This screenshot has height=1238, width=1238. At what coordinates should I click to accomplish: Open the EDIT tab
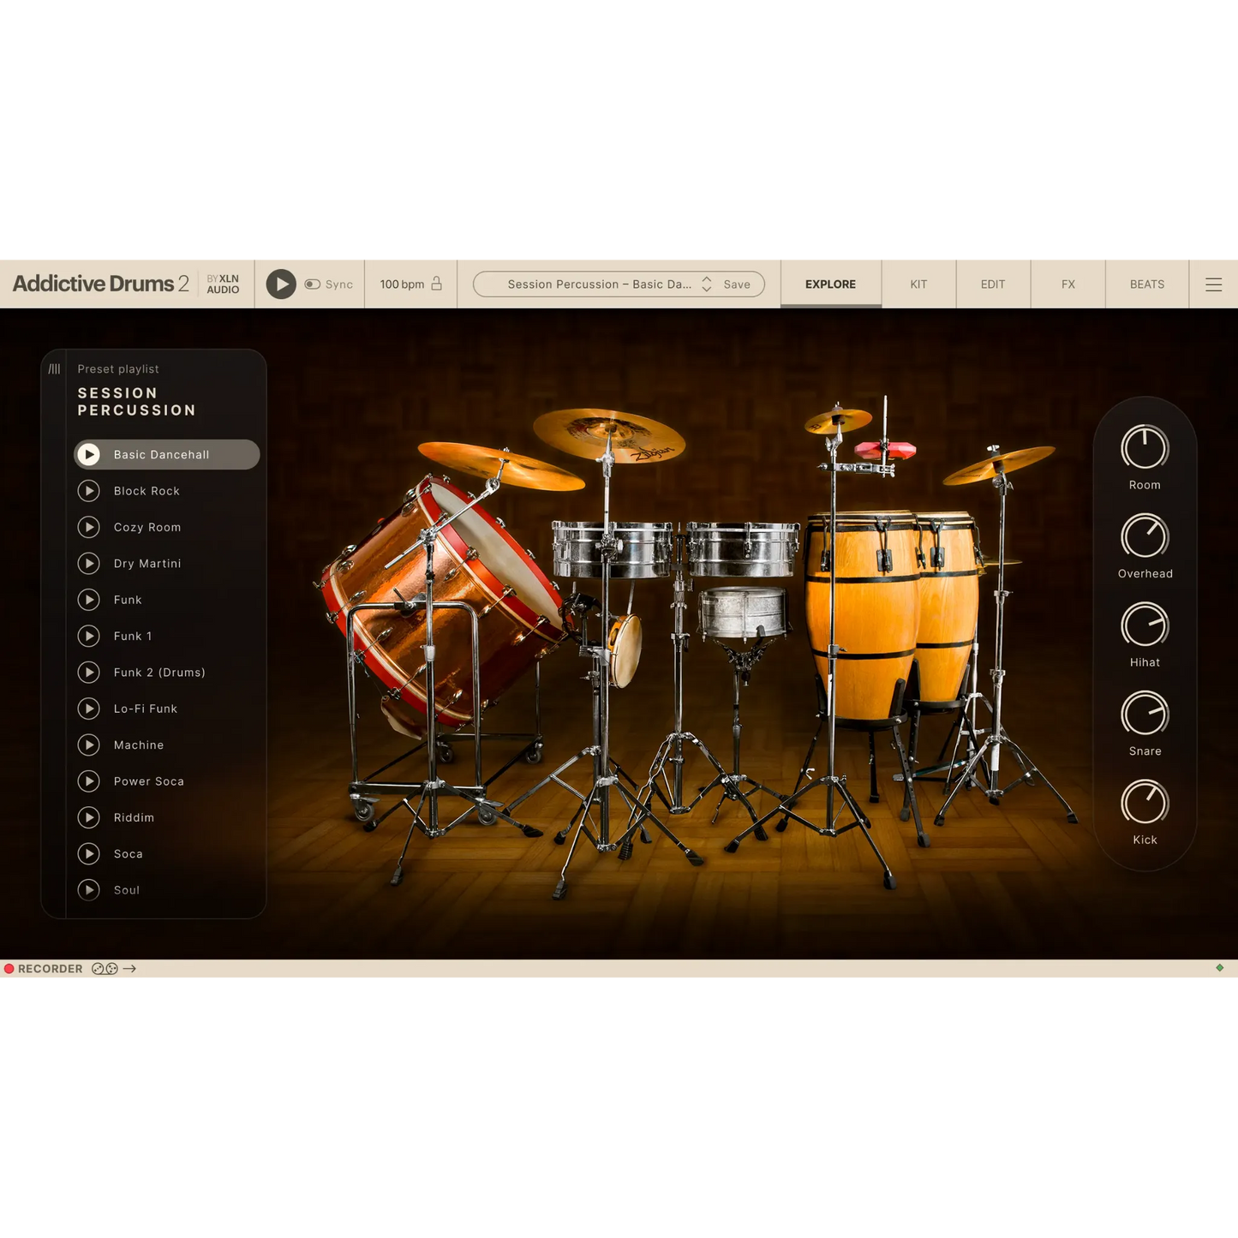pos(993,284)
